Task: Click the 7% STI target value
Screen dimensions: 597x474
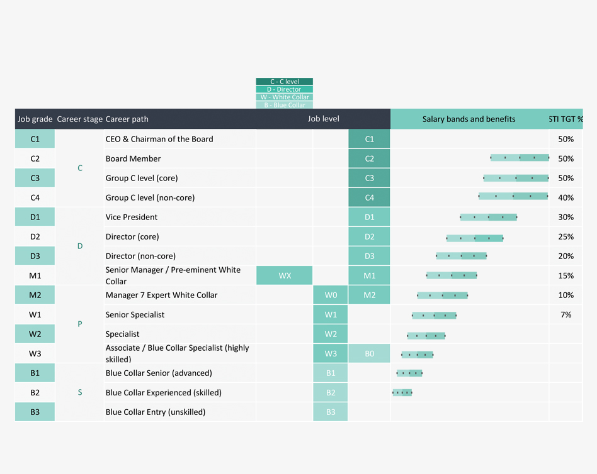Action: click(566, 314)
